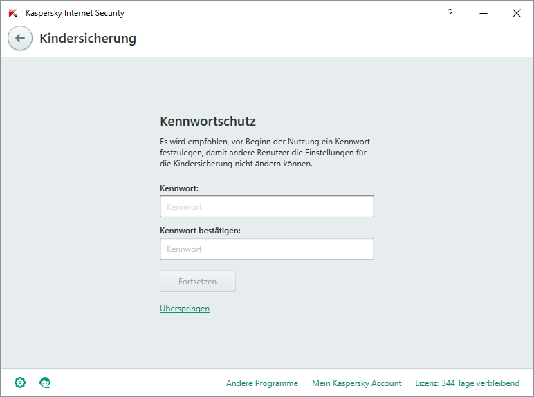Click the password recommendation description text
The image size is (534, 397).
coord(265,153)
